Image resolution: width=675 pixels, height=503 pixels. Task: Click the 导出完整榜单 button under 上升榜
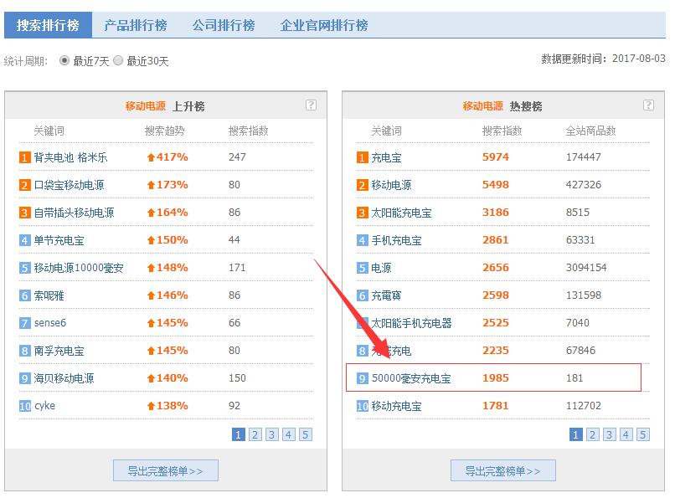pyautogui.click(x=166, y=470)
